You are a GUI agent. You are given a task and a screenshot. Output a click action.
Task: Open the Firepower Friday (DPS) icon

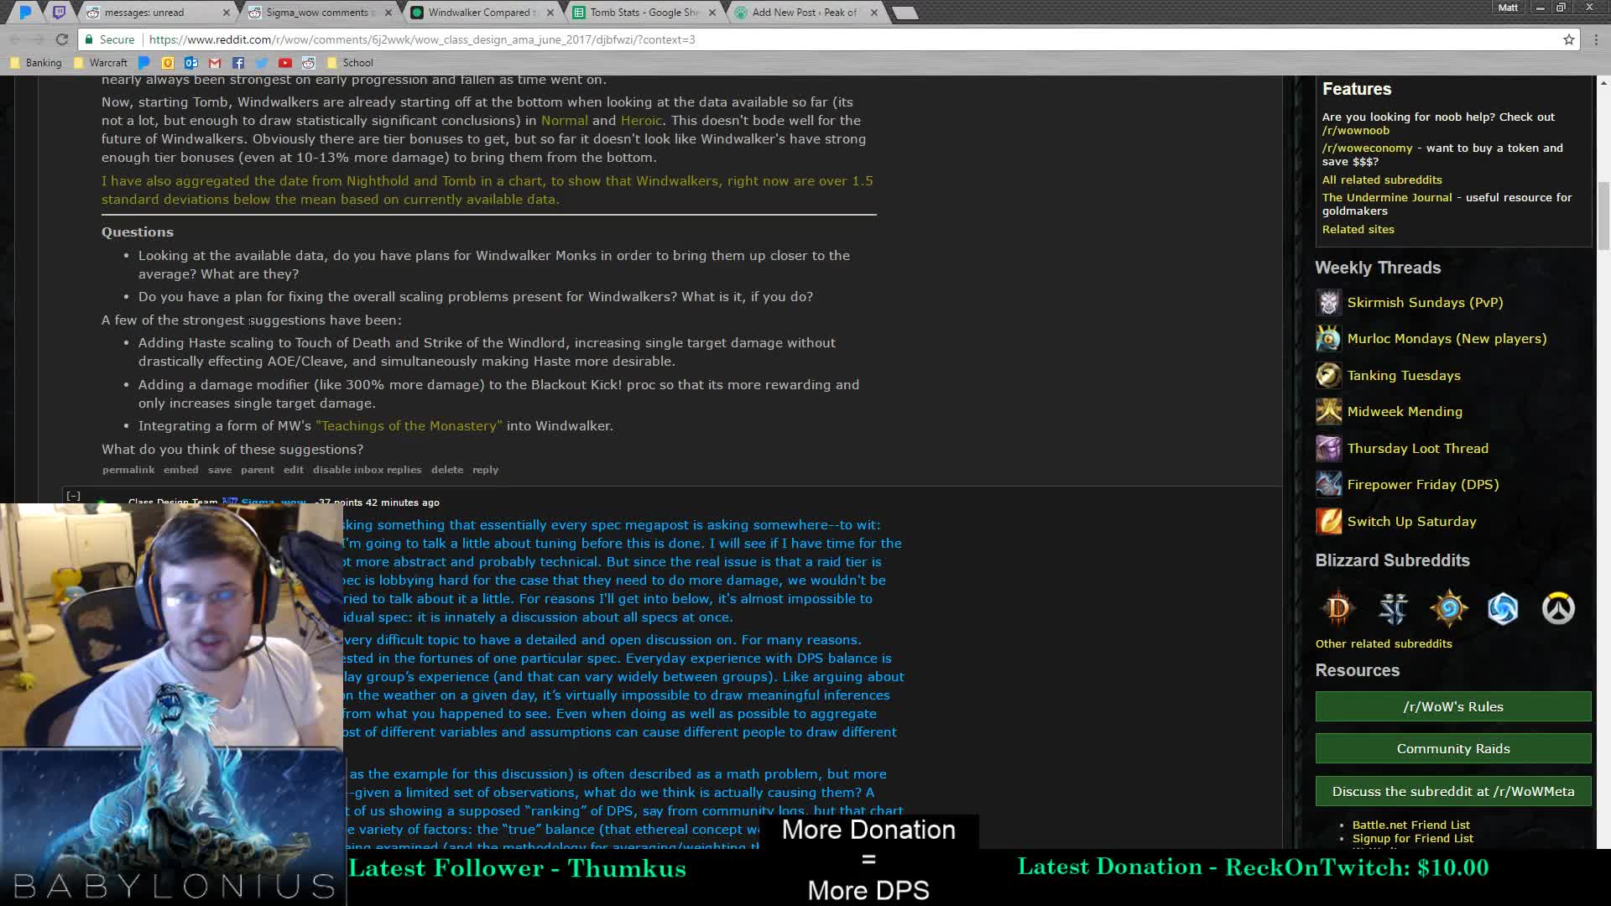pyautogui.click(x=1328, y=484)
